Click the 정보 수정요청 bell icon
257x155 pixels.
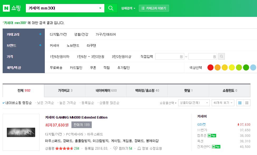tap(139, 148)
